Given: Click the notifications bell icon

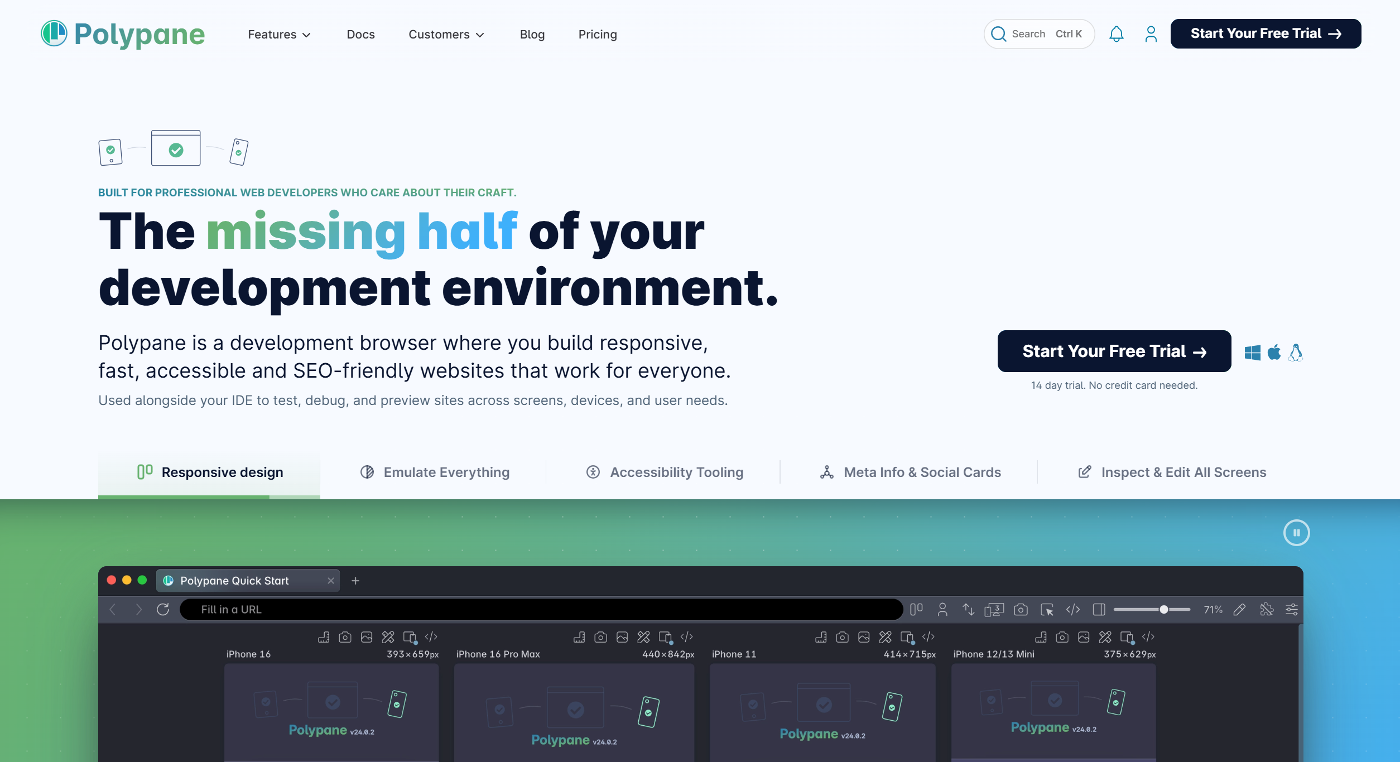Looking at the screenshot, I should click(x=1116, y=34).
